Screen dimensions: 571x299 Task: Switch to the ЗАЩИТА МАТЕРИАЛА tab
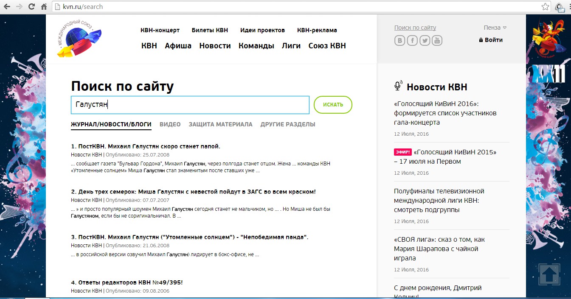(221, 124)
